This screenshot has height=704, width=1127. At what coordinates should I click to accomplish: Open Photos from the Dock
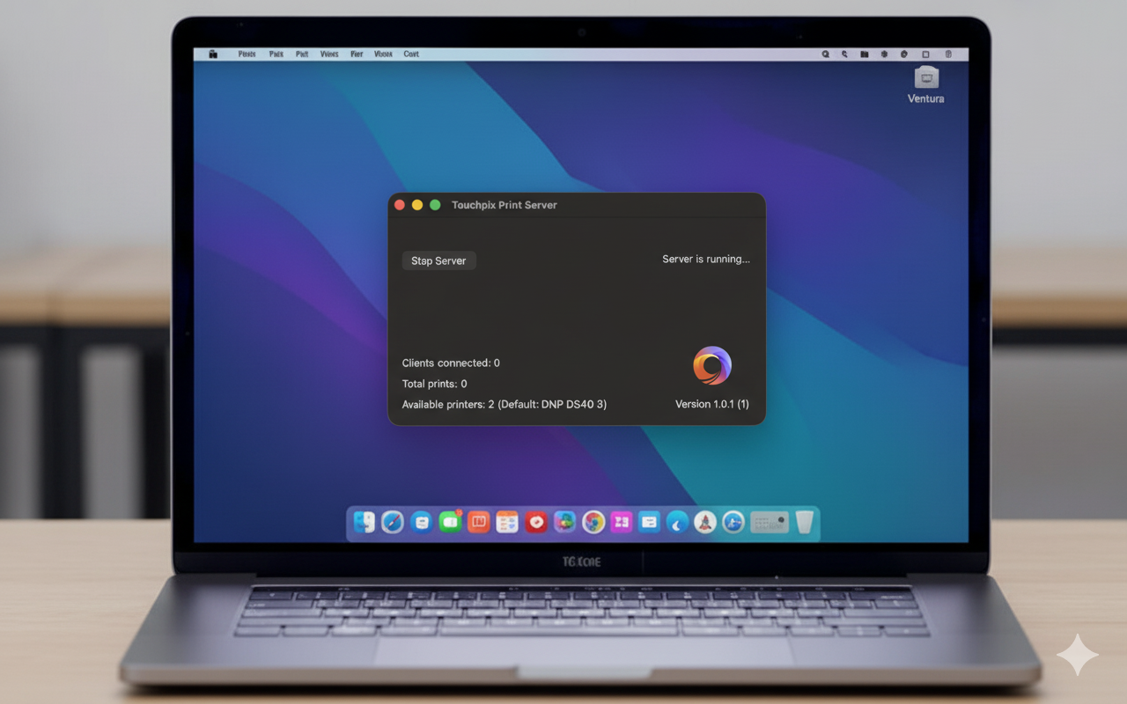[564, 522]
